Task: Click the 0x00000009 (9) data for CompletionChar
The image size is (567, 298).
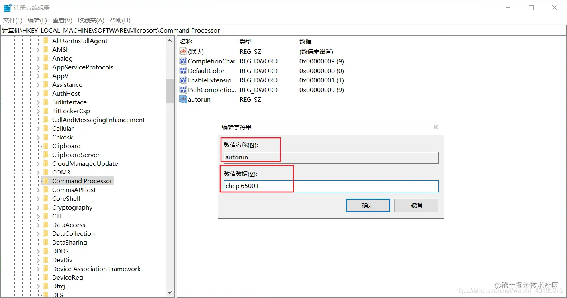Action: (x=322, y=61)
